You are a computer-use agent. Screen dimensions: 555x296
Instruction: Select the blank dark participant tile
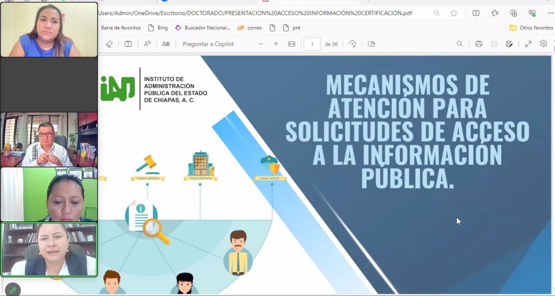tap(49, 85)
